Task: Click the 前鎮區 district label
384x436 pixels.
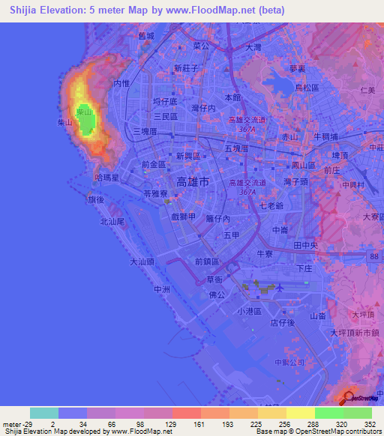Action: (x=207, y=261)
